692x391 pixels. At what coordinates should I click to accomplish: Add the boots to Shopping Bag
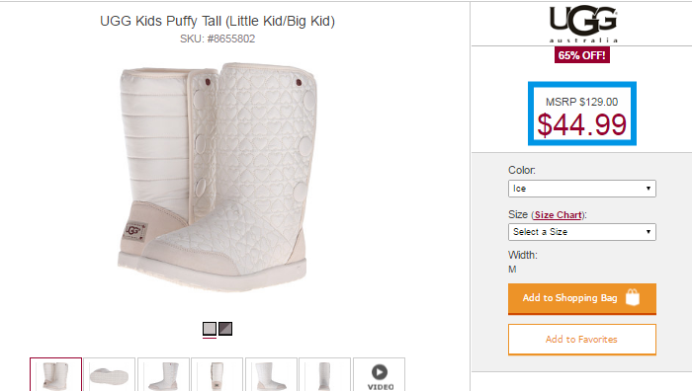pyautogui.click(x=582, y=298)
